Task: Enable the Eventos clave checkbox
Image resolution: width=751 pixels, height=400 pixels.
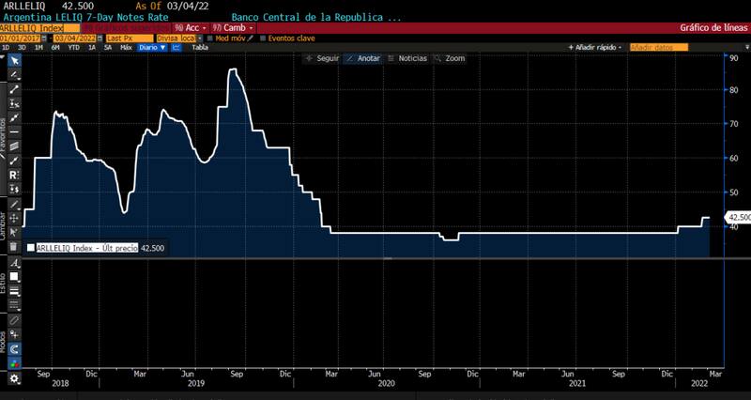Action: tap(265, 38)
